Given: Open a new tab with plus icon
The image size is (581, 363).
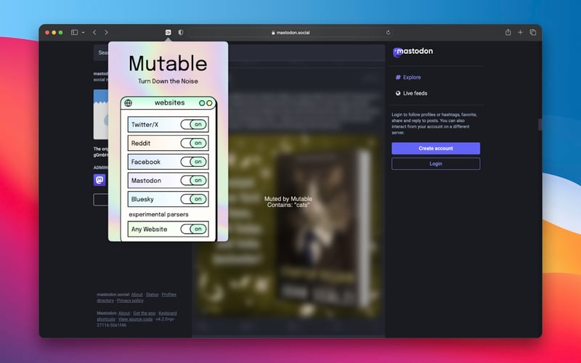Looking at the screenshot, I should (x=520, y=33).
